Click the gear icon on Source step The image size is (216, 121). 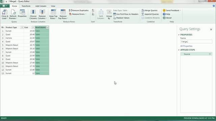[210, 54]
